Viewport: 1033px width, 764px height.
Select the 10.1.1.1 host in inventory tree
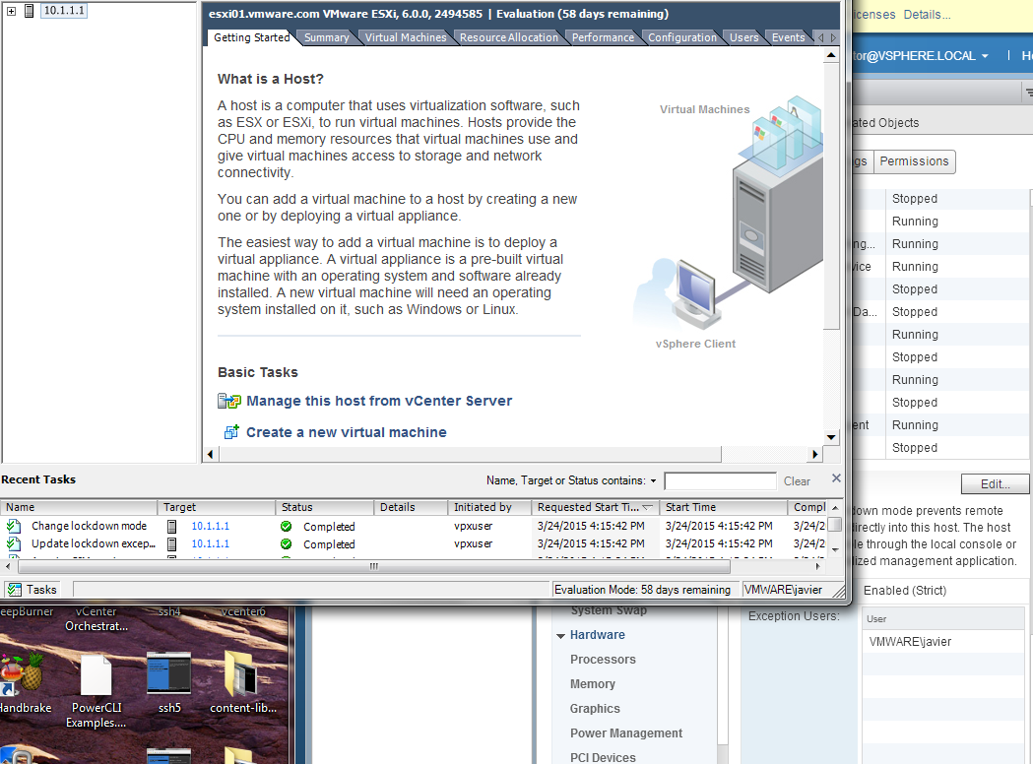point(64,11)
